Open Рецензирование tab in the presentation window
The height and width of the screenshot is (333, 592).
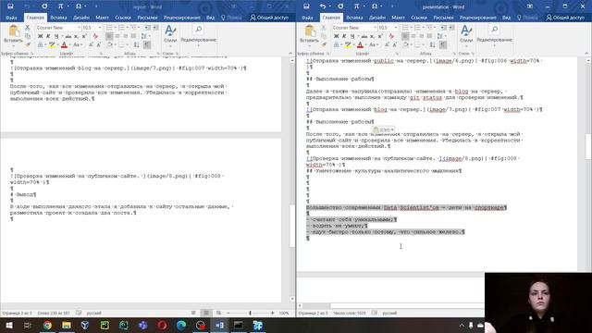coord(477,18)
